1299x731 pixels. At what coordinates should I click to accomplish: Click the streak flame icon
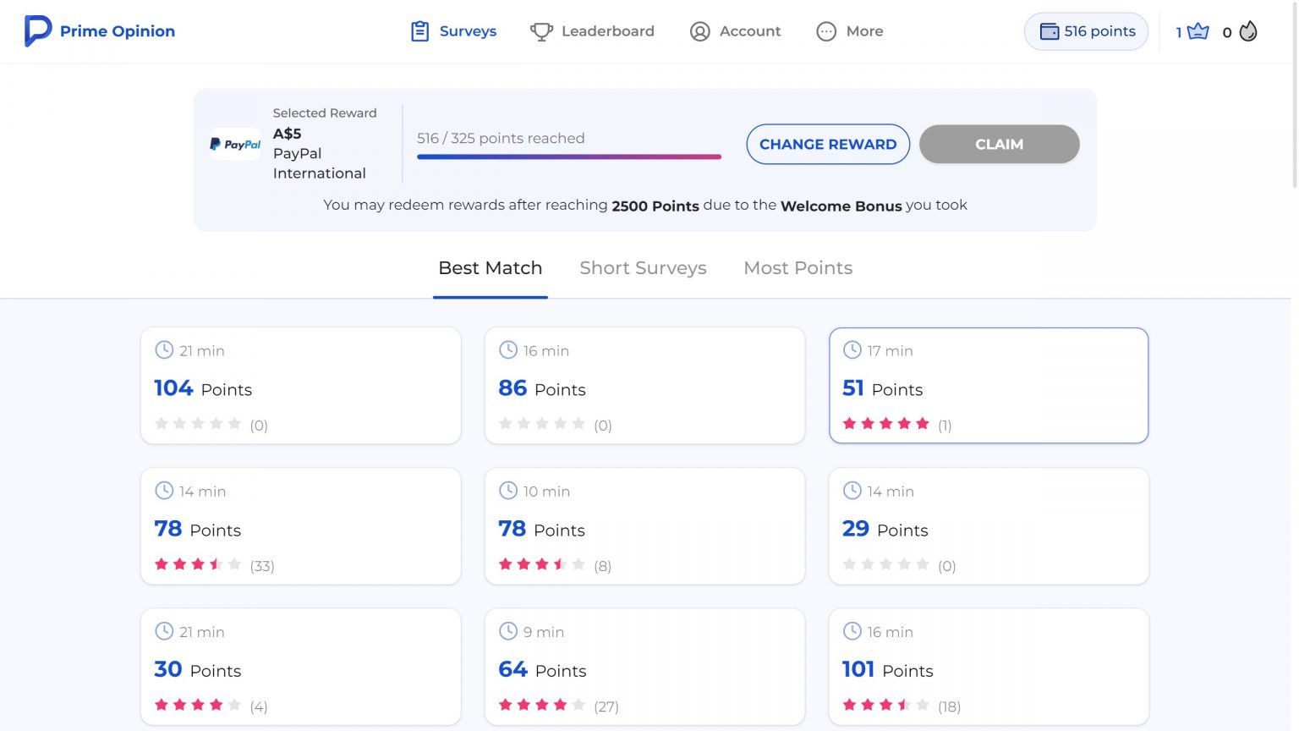coord(1245,32)
